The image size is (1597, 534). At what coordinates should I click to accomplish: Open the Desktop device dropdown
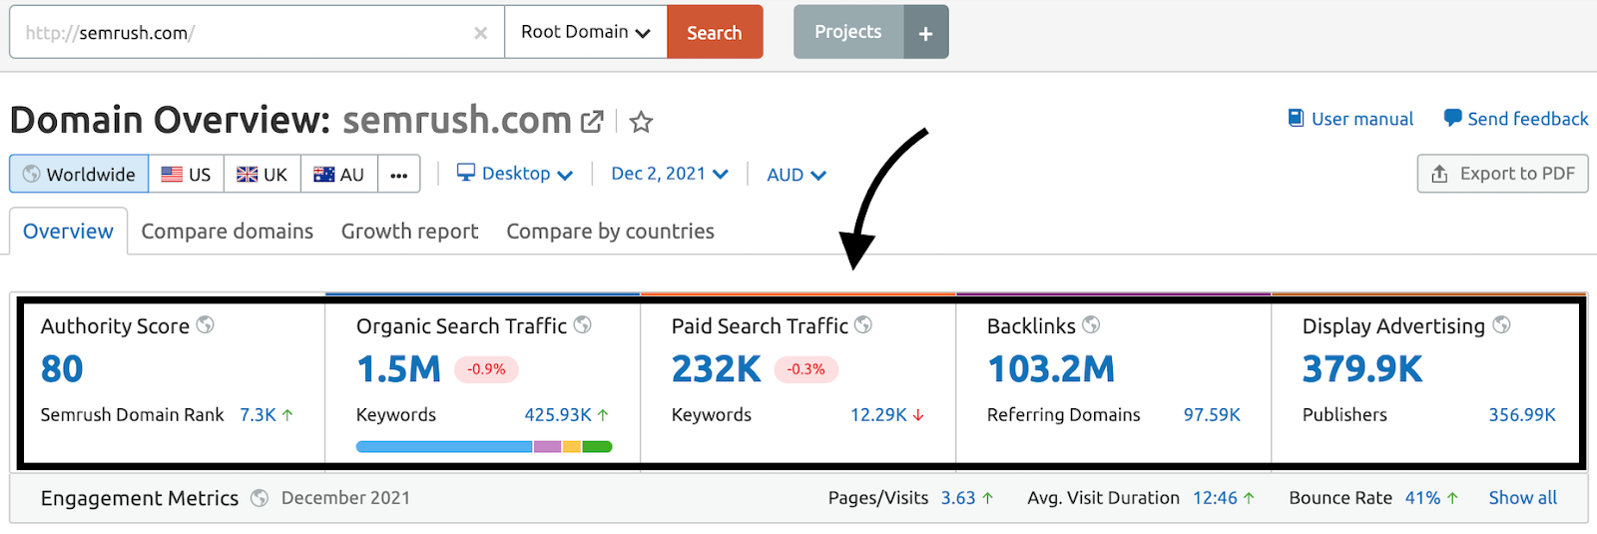[515, 173]
